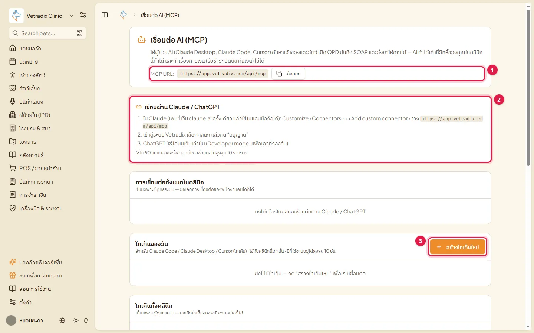Toggle the sun theme icon

click(x=76, y=320)
